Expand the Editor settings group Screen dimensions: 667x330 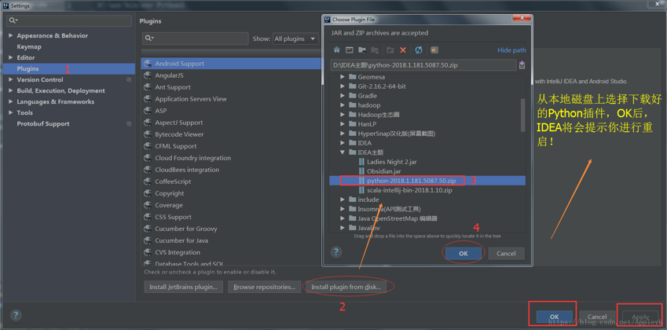click(11, 58)
